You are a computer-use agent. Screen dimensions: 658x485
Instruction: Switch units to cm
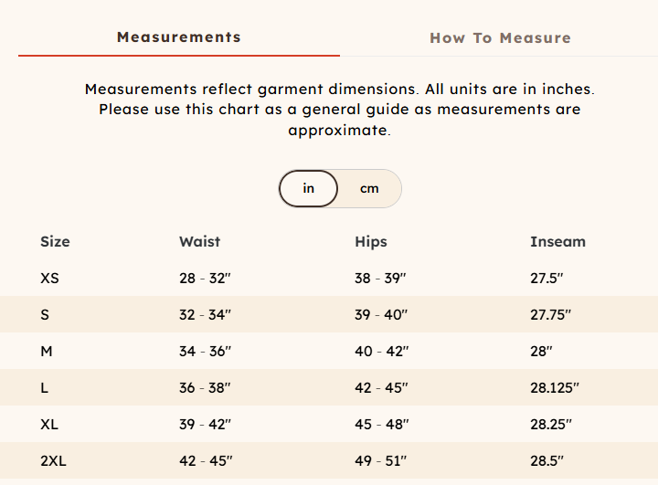[x=369, y=188]
